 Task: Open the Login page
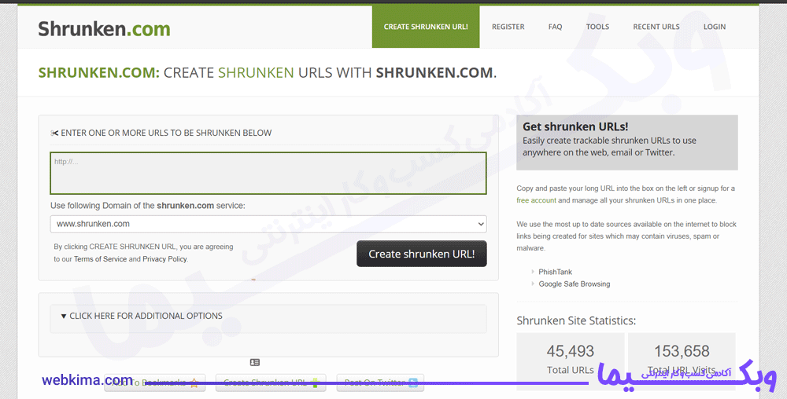(x=715, y=27)
